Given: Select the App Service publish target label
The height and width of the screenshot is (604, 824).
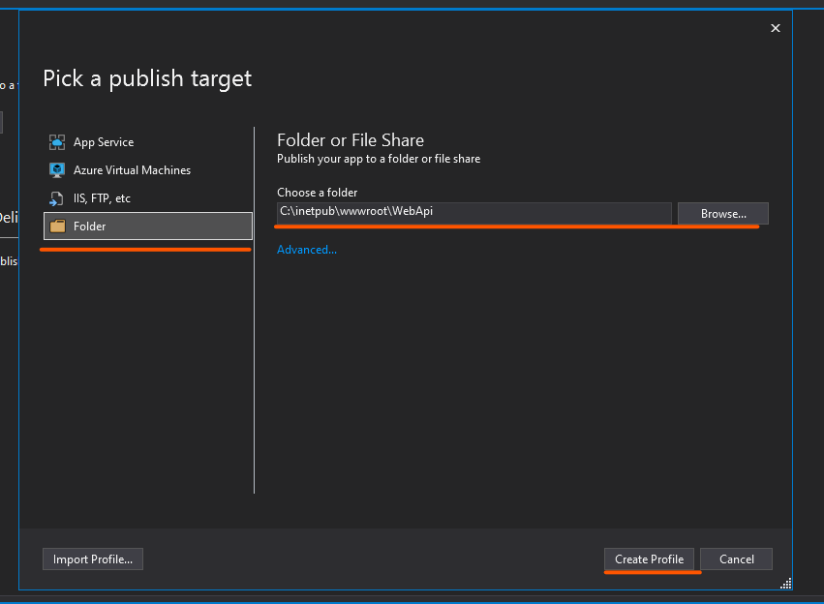Looking at the screenshot, I should (x=104, y=142).
